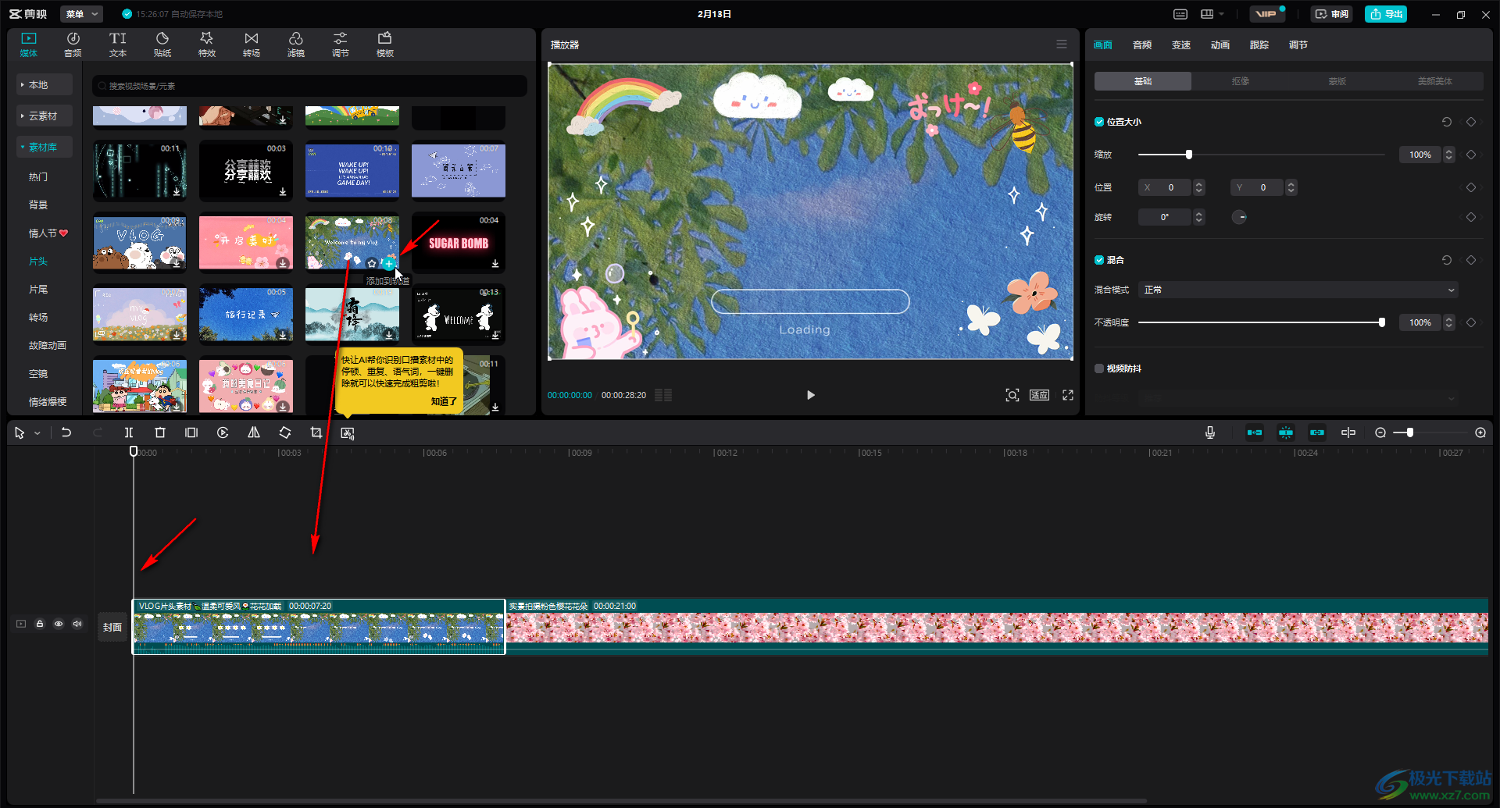Open the 贴纸 stickers tab
This screenshot has height=808, width=1500.
[162, 44]
